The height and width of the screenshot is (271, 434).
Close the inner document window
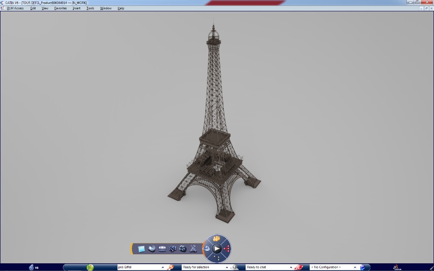point(431,9)
